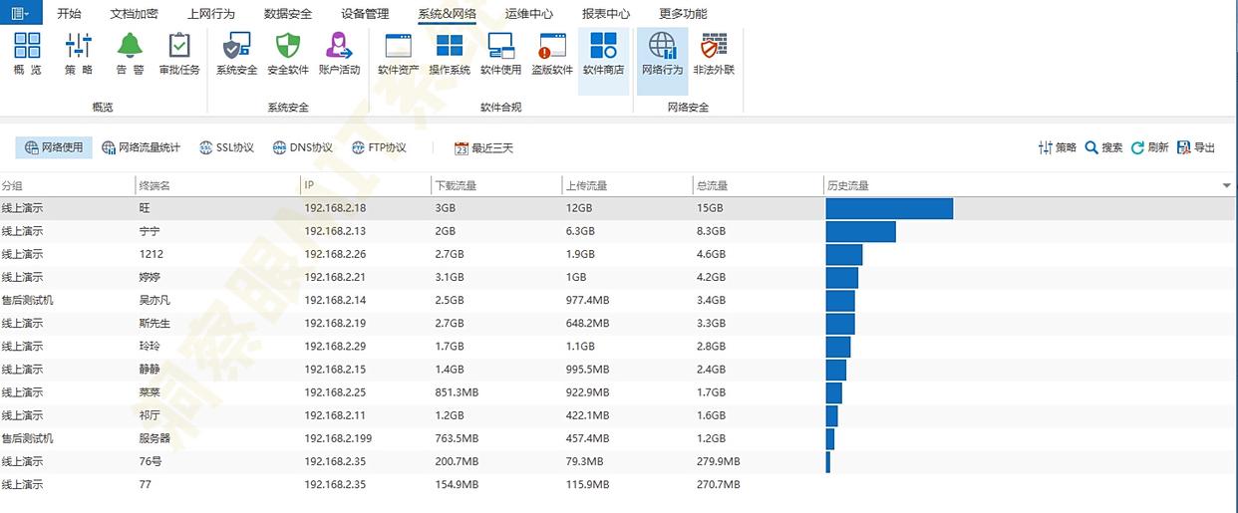Screen dimensions: 1238x513
Task: Click the history traffic bar for 1212
Action: tap(844, 254)
